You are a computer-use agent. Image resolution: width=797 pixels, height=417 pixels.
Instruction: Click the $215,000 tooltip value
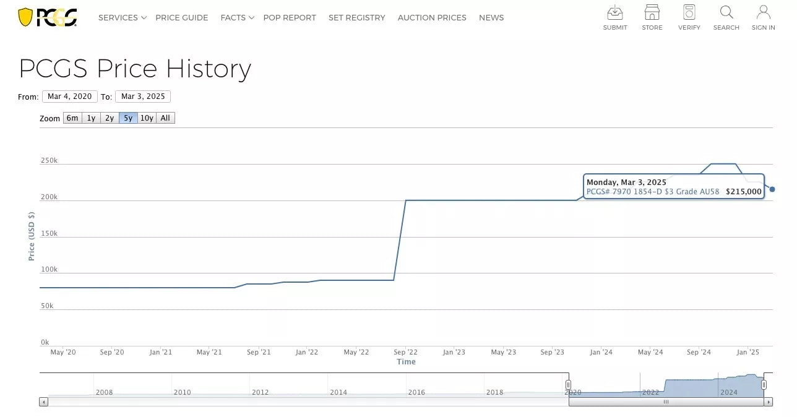point(744,192)
